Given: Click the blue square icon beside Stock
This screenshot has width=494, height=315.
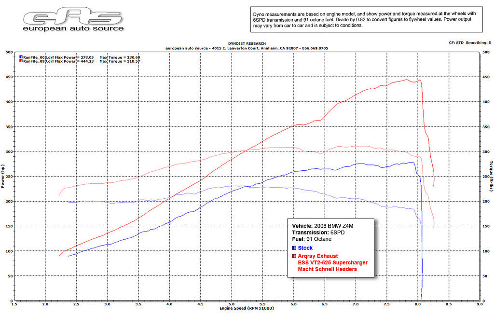Looking at the screenshot, I should 294,248.
